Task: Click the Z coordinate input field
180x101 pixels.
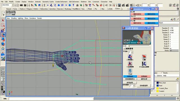Action: coord(160,5)
